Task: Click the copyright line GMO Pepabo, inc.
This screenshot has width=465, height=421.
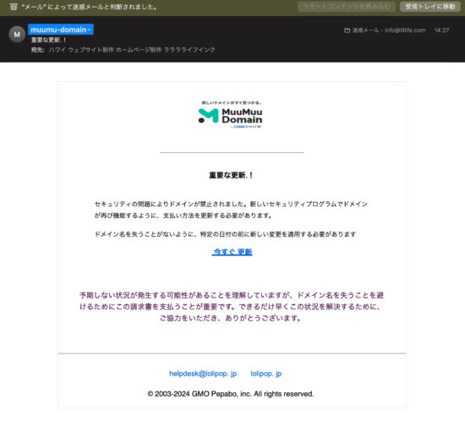Action: (x=231, y=394)
